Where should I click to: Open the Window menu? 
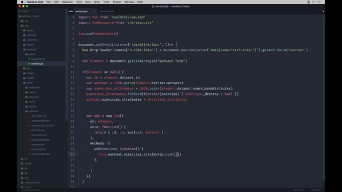coord(129,2)
